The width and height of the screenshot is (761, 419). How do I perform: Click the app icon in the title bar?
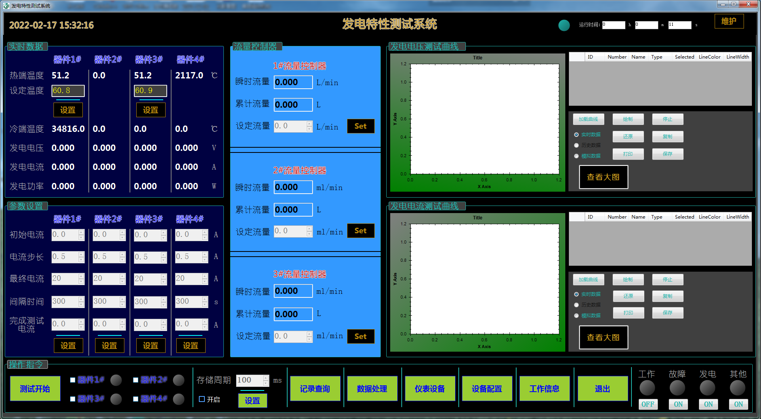(6, 6)
